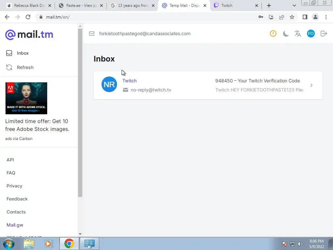This screenshot has width=333, height=250.
Task: Click the network tray icon
Action: [x=292, y=244]
